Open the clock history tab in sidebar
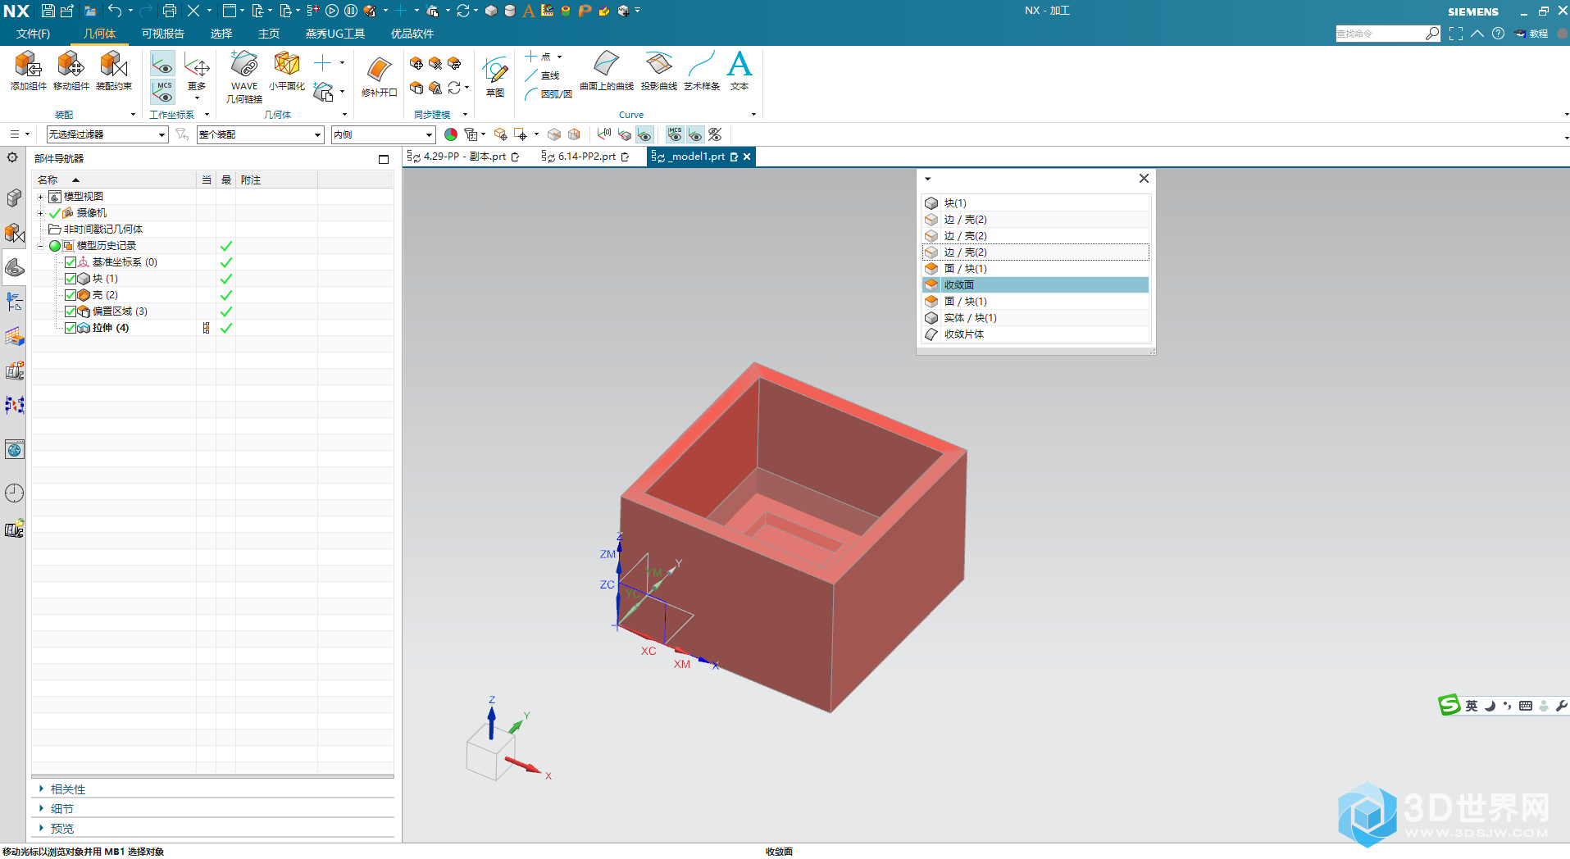 [14, 493]
